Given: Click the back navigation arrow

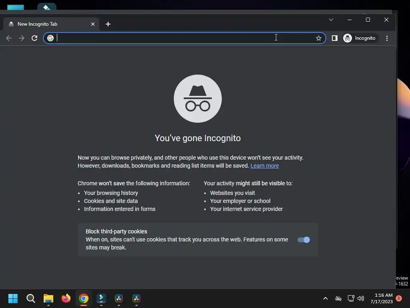Looking at the screenshot, I should pos(9,38).
